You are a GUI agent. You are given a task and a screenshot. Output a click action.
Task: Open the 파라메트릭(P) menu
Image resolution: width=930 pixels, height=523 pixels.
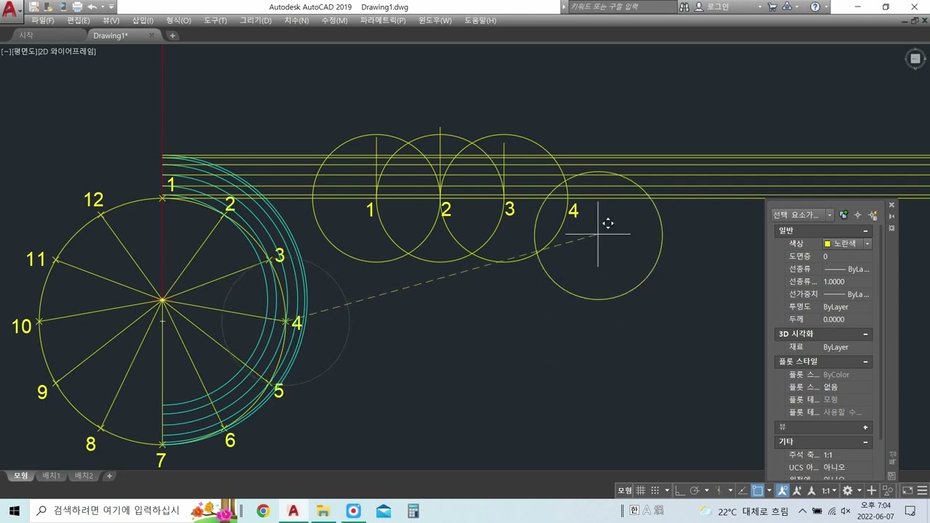point(383,20)
